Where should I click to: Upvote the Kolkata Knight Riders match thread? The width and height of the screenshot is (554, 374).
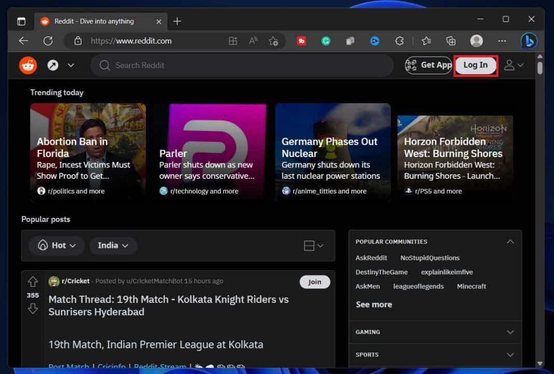point(33,281)
